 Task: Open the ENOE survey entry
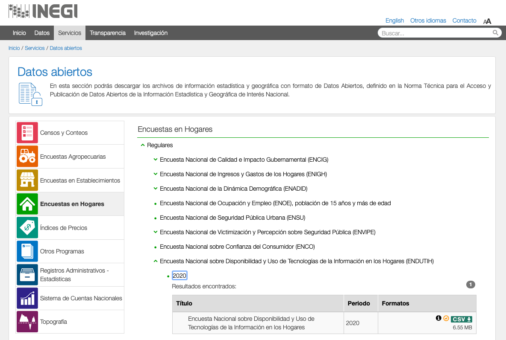(275, 203)
